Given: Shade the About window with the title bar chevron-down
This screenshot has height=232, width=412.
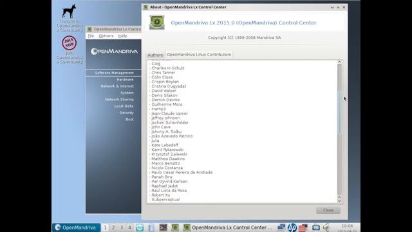Looking at the screenshot, I should click(332, 7).
